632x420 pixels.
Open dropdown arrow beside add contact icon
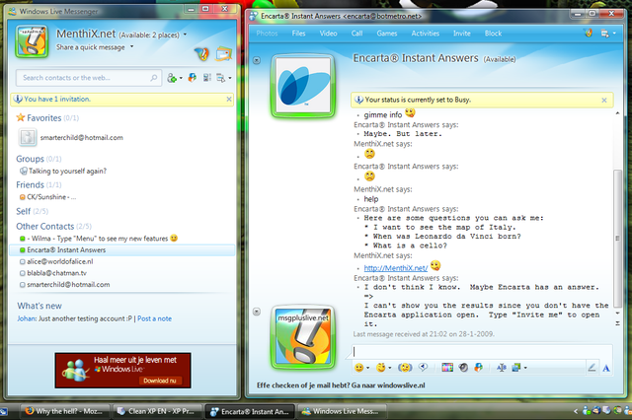[181, 78]
